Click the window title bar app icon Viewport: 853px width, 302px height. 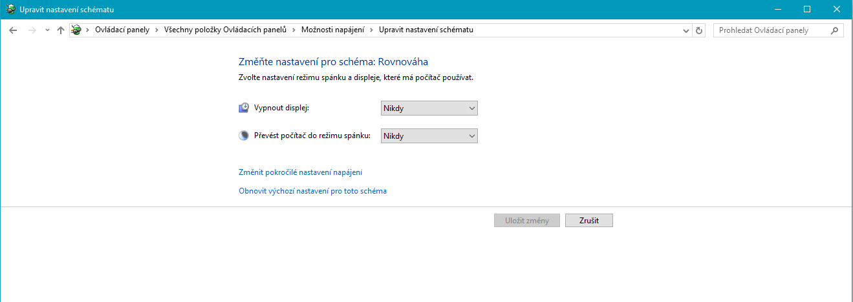pyautogui.click(x=11, y=9)
